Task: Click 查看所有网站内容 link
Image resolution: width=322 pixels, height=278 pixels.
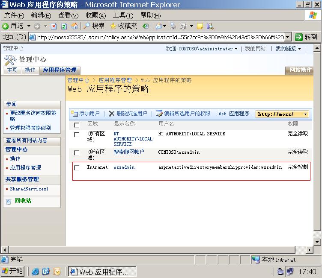Action: coord(27,140)
